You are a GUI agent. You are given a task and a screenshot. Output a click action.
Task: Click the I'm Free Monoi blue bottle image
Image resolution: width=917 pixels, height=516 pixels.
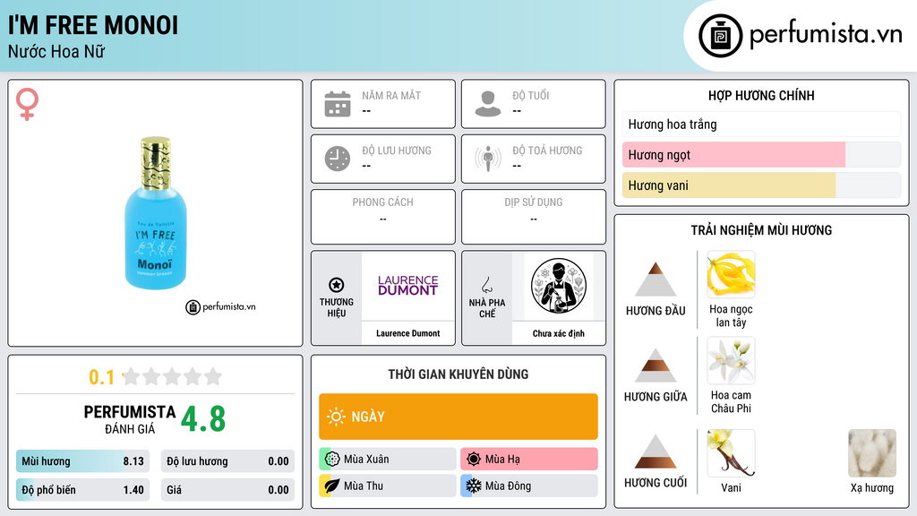(x=156, y=213)
